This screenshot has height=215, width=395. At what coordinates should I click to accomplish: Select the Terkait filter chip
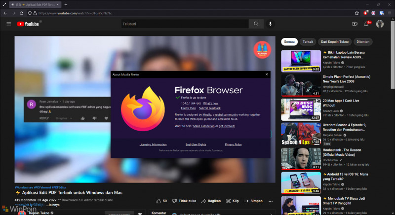pyautogui.click(x=308, y=42)
